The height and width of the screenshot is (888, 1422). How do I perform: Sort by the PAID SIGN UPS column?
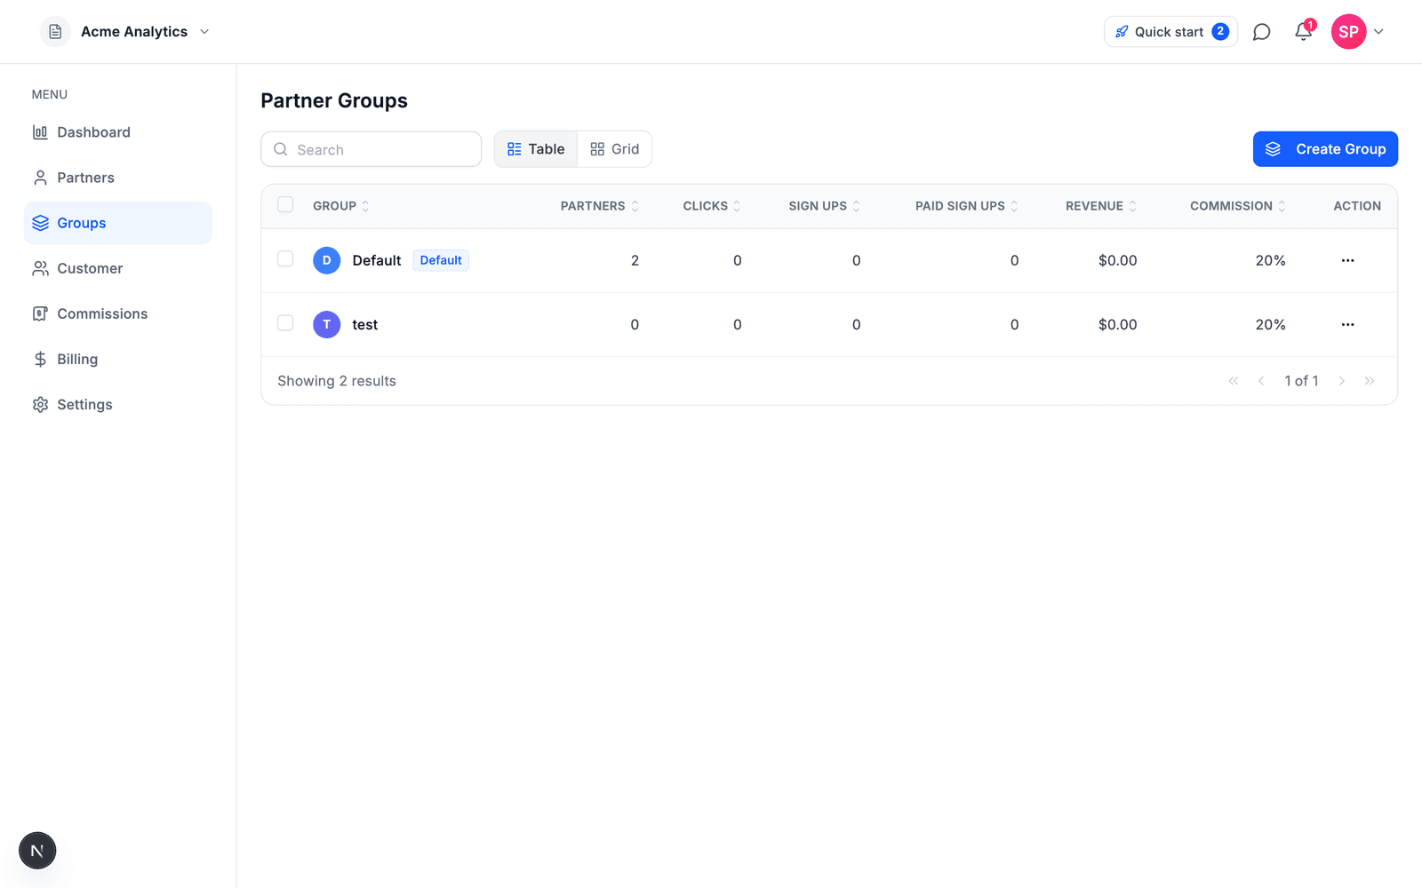pyautogui.click(x=967, y=206)
